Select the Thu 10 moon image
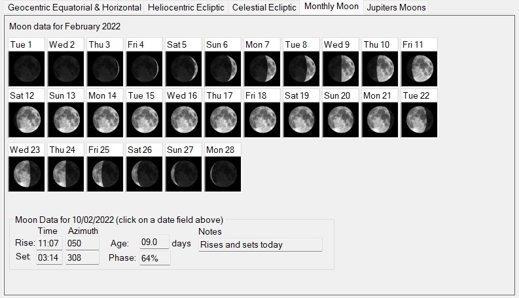519x298 pixels. 380,69
